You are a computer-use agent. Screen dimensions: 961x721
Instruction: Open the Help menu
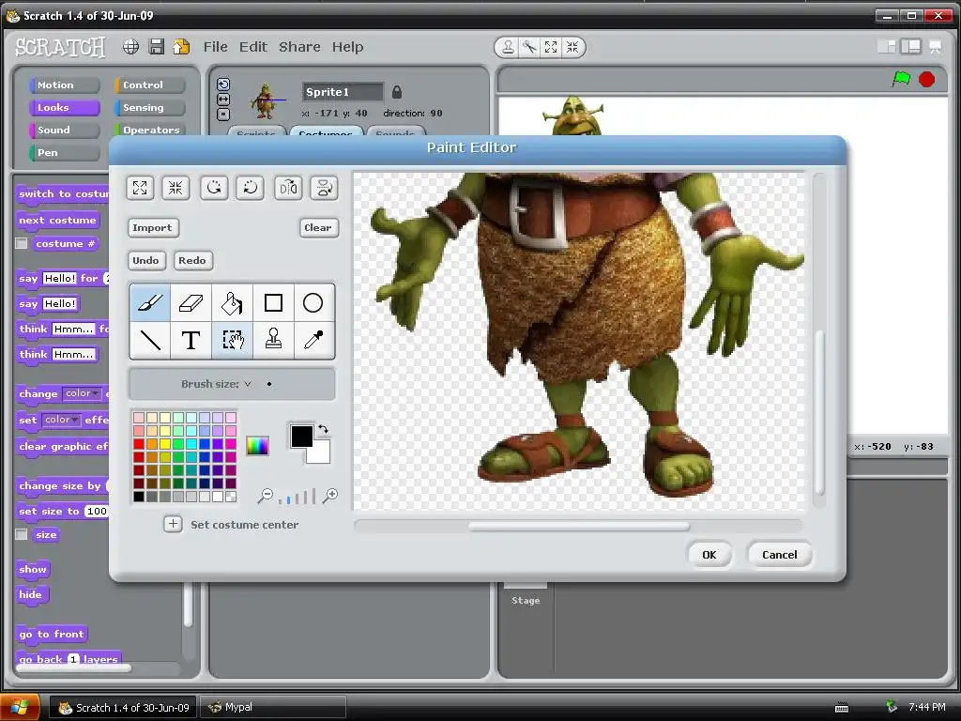point(347,47)
